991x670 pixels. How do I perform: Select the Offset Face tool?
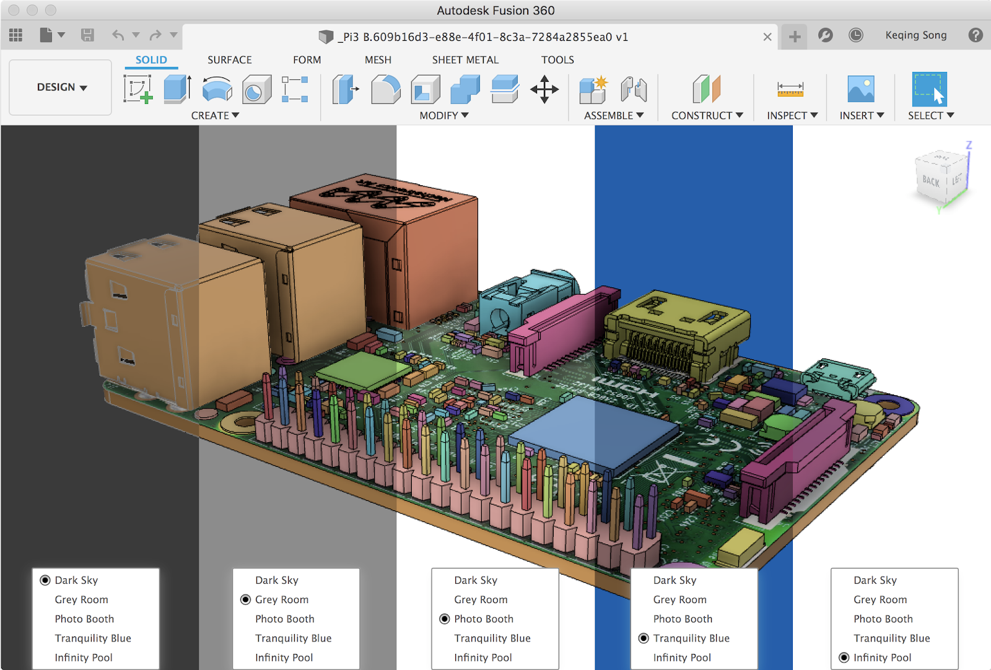(x=505, y=89)
